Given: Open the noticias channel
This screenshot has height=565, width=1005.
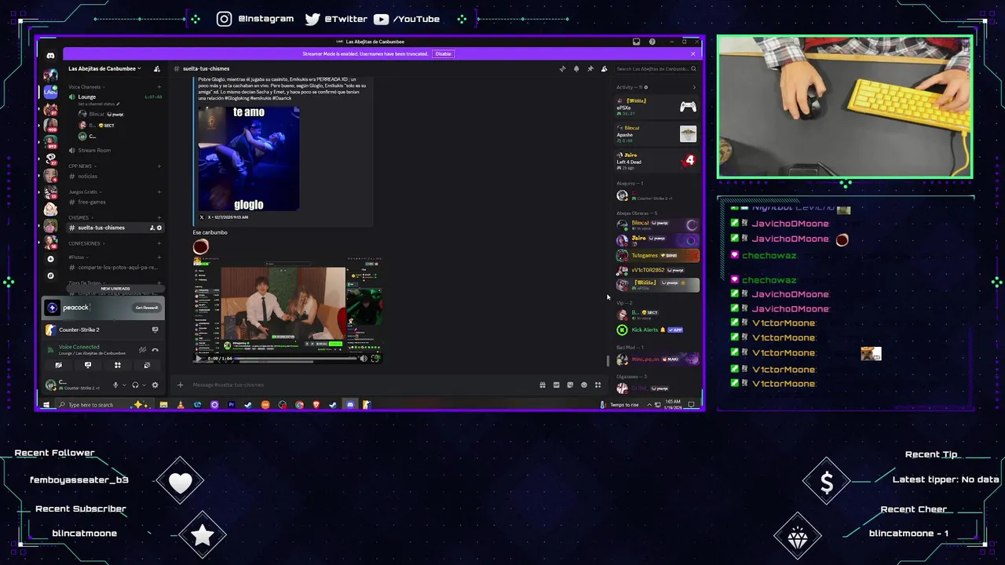Looking at the screenshot, I should tap(115, 176).
